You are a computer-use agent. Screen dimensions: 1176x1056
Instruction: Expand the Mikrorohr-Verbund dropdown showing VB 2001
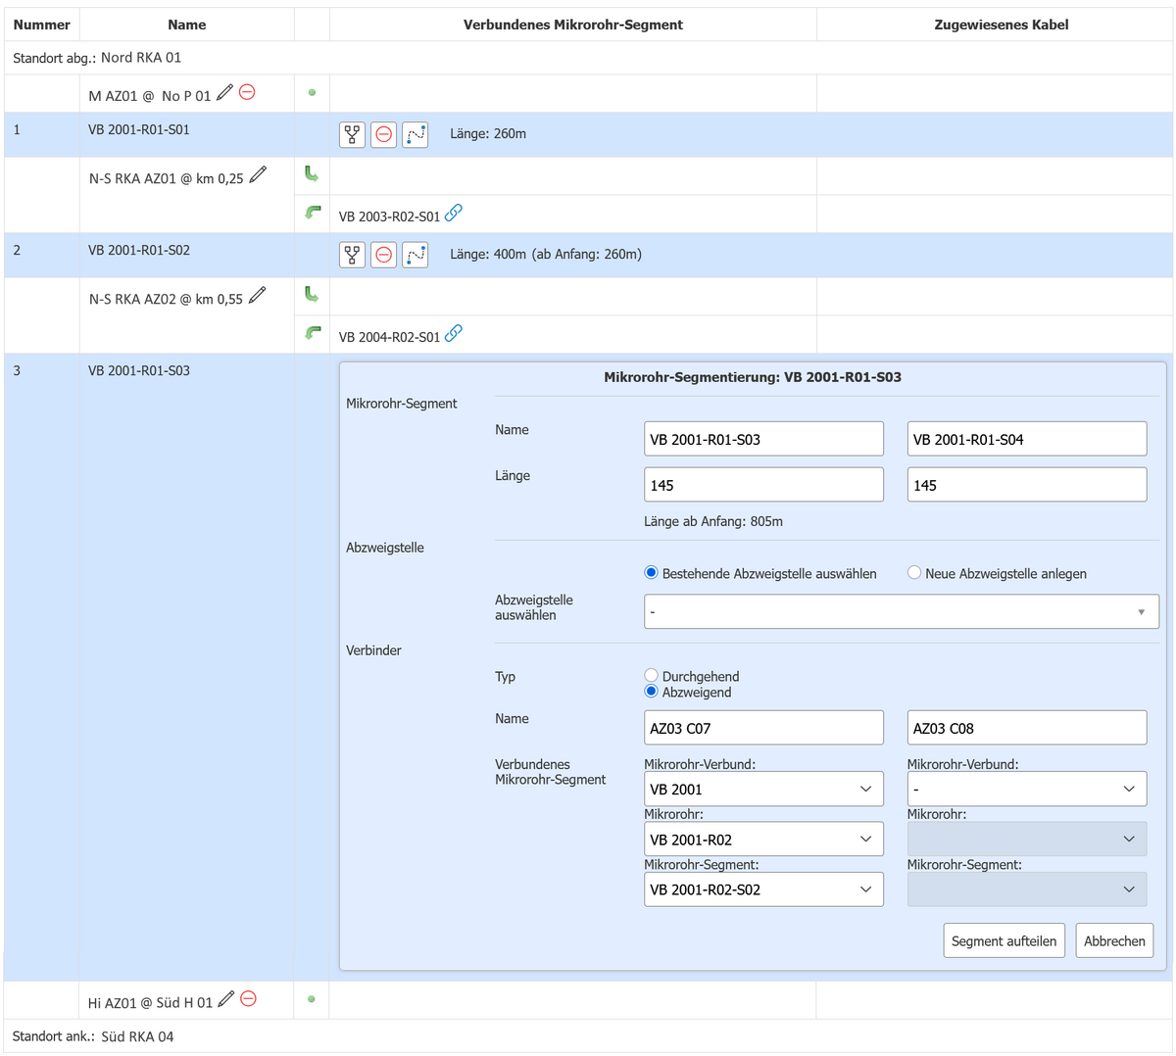(x=763, y=790)
